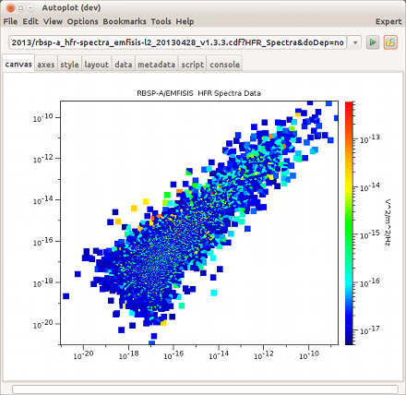
Task: Open the View menu
Action: pyautogui.click(x=53, y=21)
